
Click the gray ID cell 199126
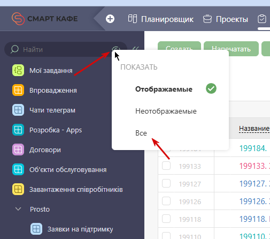click(x=190, y=202)
